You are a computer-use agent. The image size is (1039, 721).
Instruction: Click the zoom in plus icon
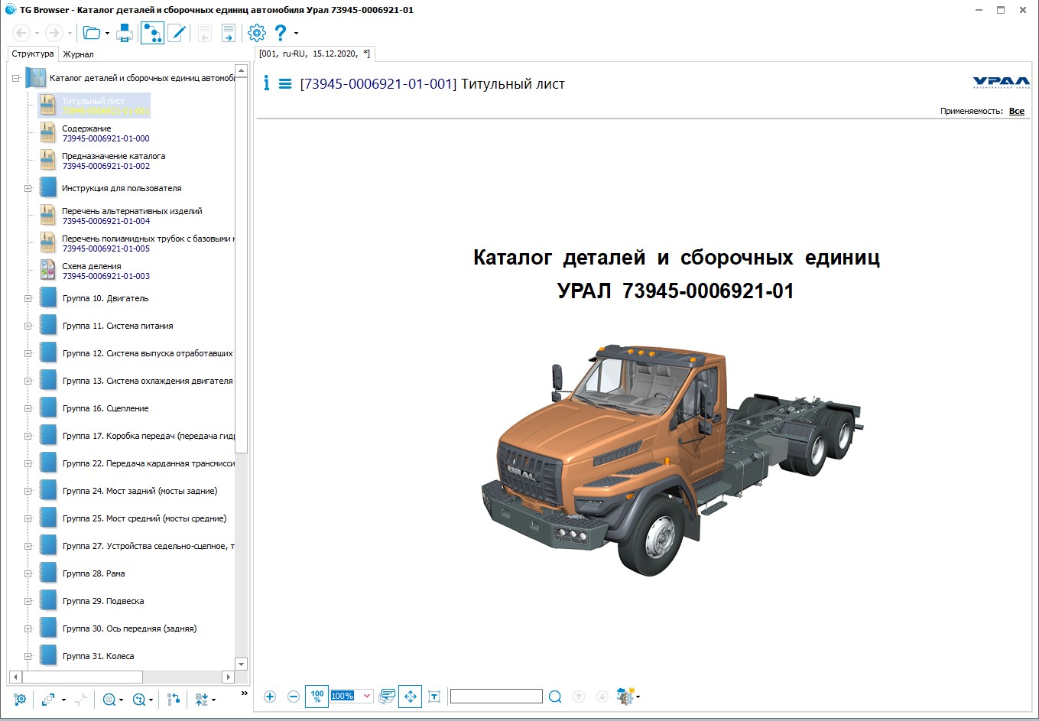click(x=270, y=697)
